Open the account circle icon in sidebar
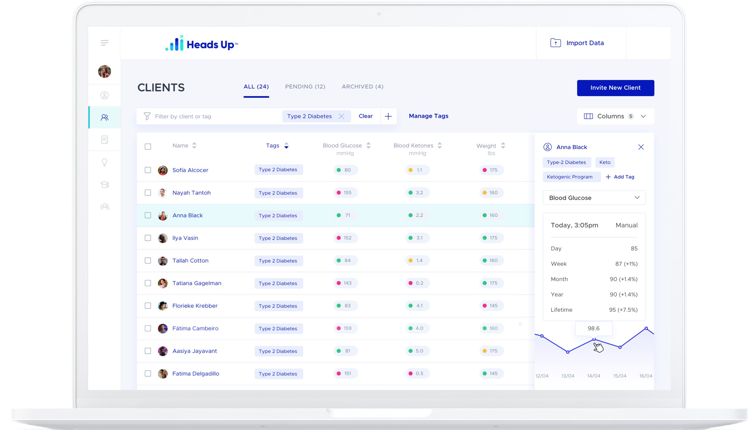This screenshot has height=430, width=751. click(x=104, y=95)
